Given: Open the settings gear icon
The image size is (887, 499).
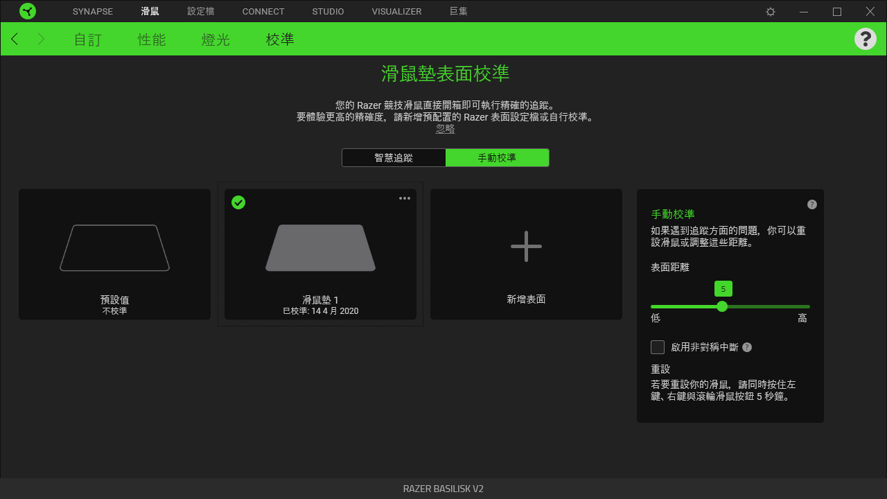Looking at the screenshot, I should point(771,12).
